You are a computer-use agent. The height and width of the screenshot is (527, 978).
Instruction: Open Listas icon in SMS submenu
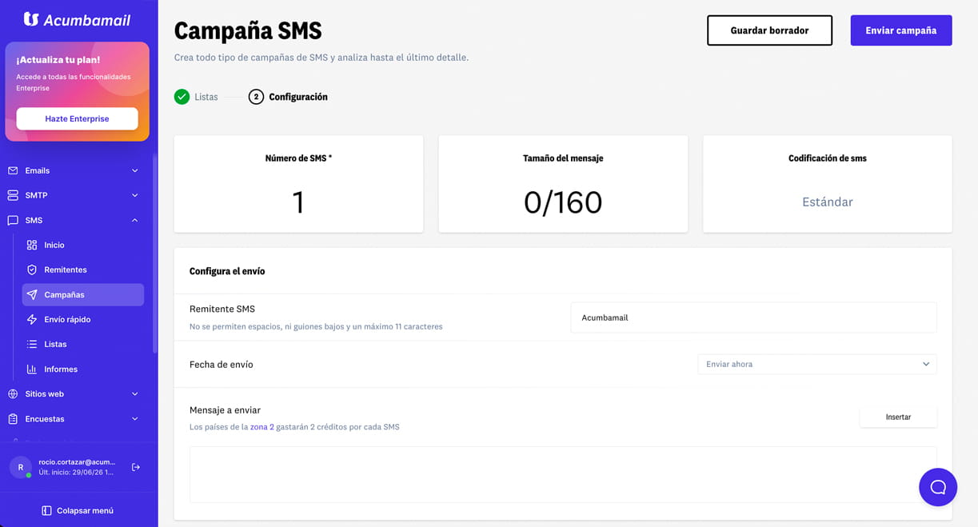coord(32,344)
